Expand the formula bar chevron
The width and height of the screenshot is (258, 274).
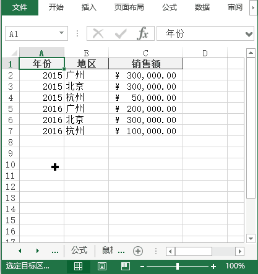pyautogui.click(x=249, y=34)
